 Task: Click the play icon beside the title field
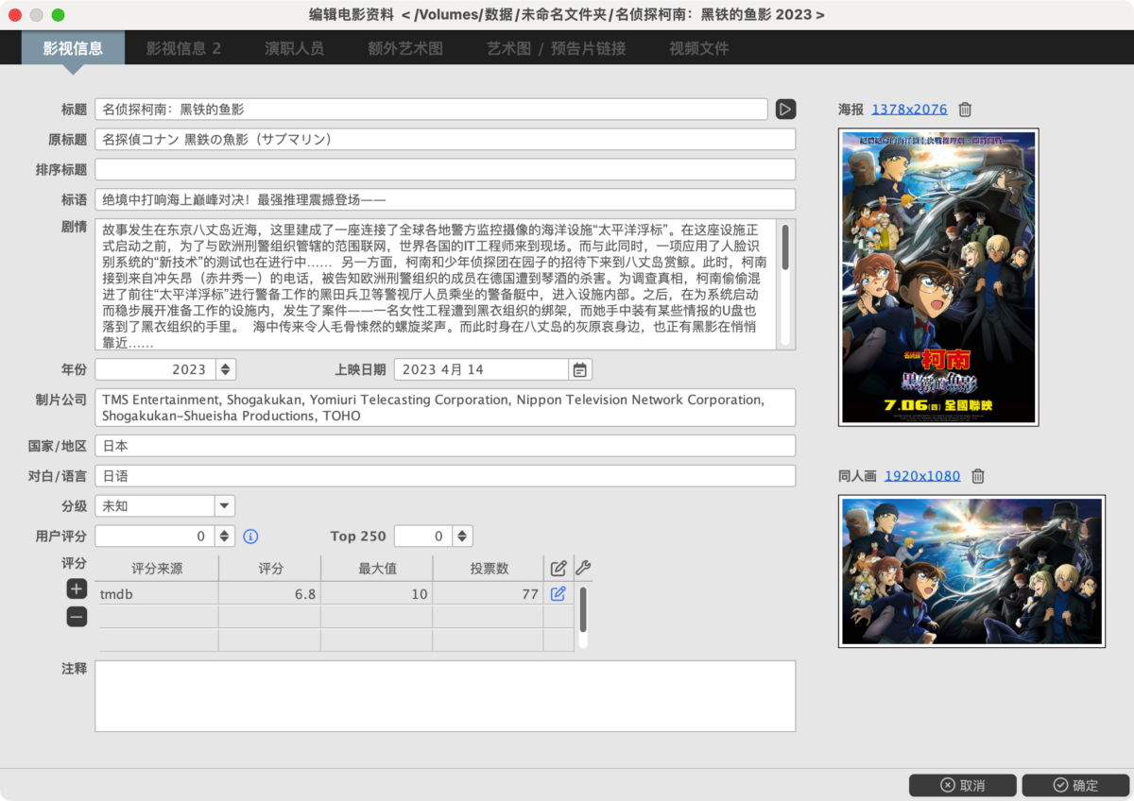(785, 110)
